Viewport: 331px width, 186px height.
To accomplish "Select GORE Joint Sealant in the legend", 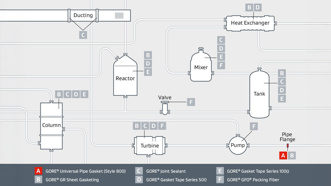I will click(x=165, y=171).
